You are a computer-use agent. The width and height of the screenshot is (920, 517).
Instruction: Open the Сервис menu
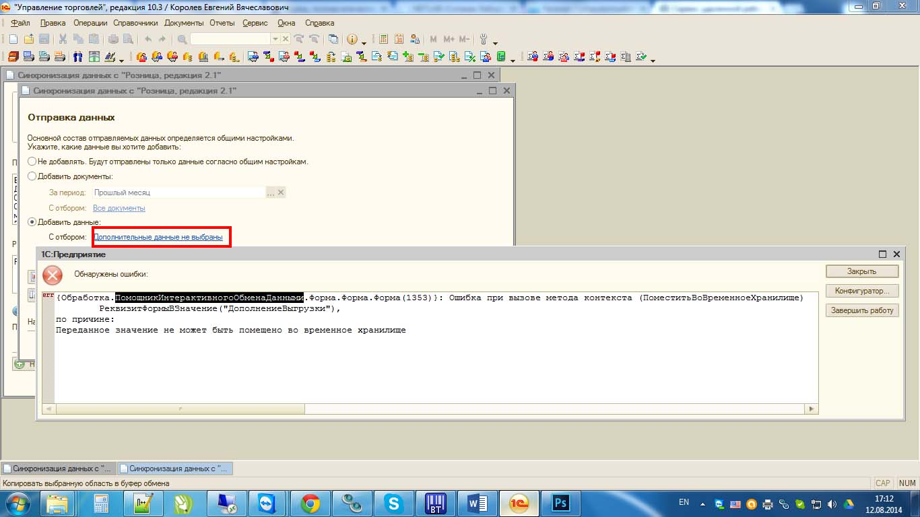pyautogui.click(x=255, y=23)
